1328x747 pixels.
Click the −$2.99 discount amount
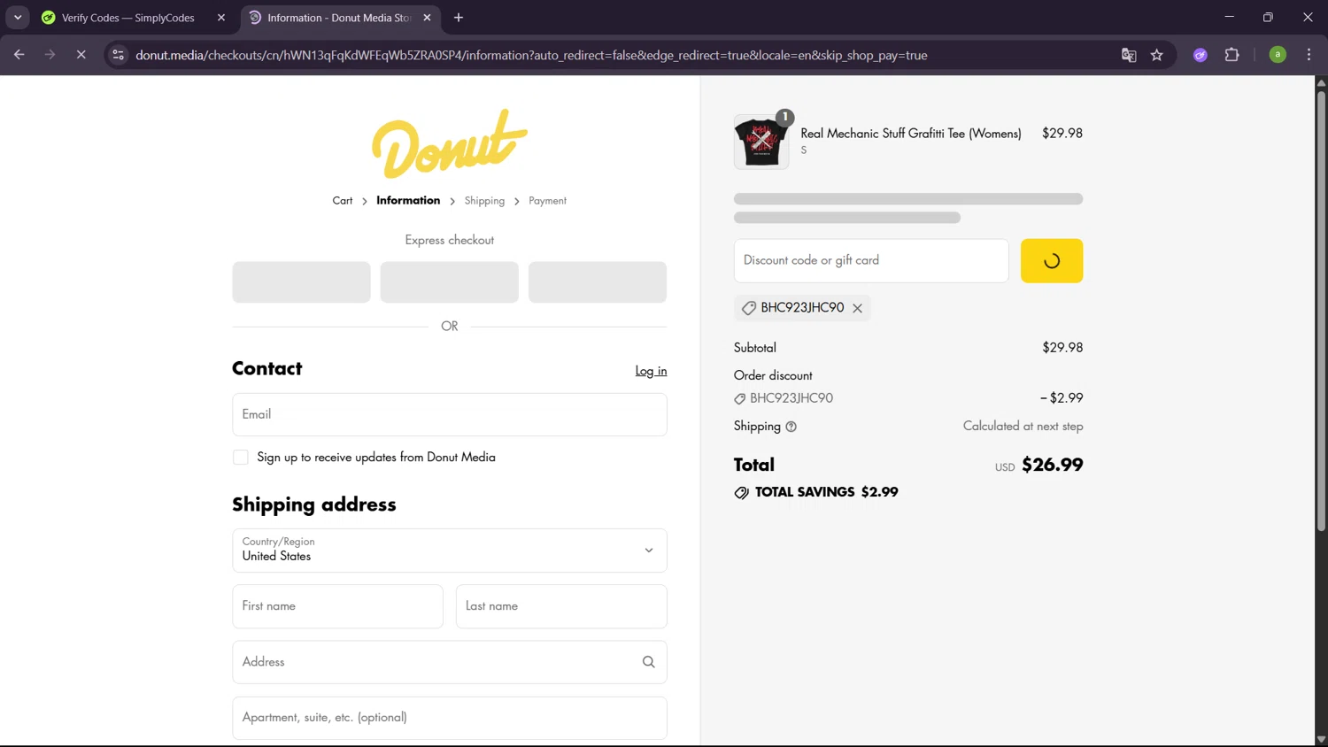(1062, 398)
